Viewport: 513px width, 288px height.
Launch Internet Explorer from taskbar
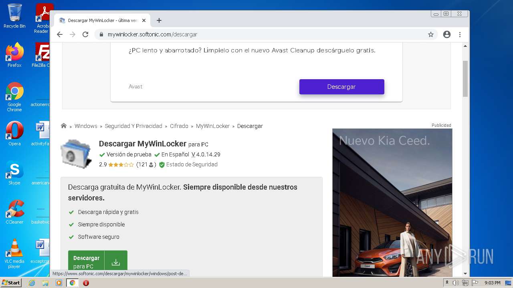coord(32,283)
